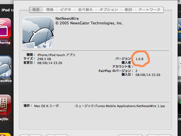181x136 pixels.
Task: Show the 歌詞 tab
Action: tap(128, 10)
